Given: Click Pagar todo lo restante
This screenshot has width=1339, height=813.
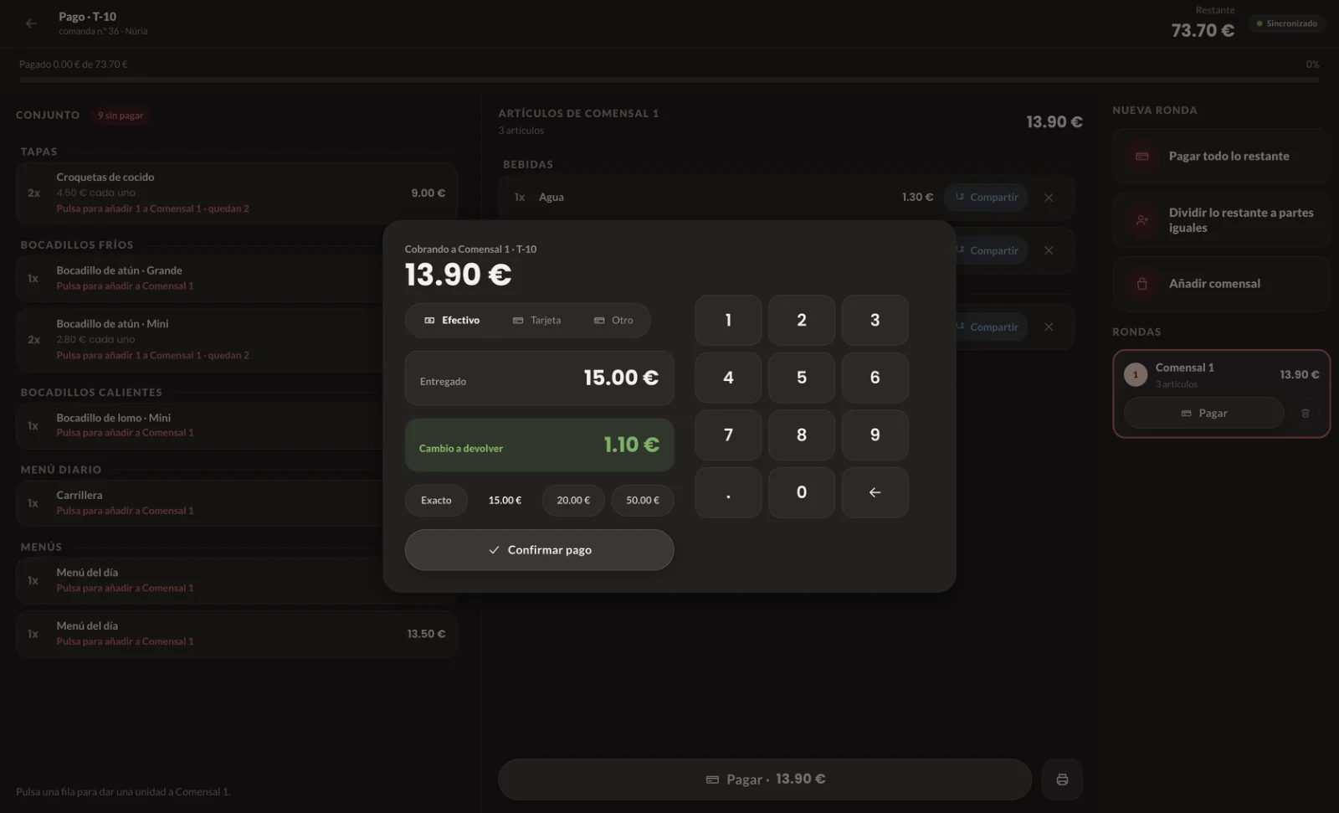Looking at the screenshot, I should click(x=1221, y=157).
